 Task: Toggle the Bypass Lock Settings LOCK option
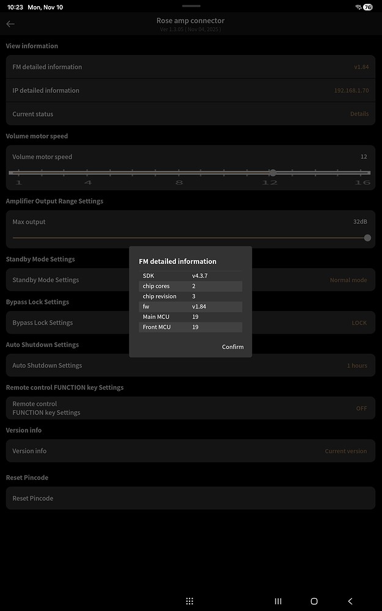coord(359,323)
